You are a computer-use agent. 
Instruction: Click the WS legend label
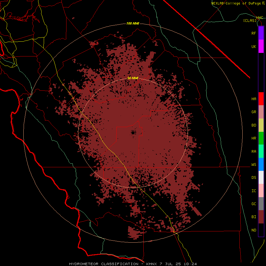(254, 165)
